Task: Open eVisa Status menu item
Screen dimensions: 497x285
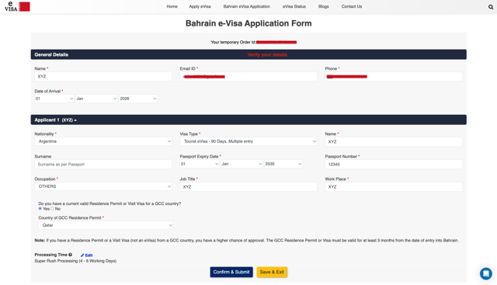Action: [294, 6]
